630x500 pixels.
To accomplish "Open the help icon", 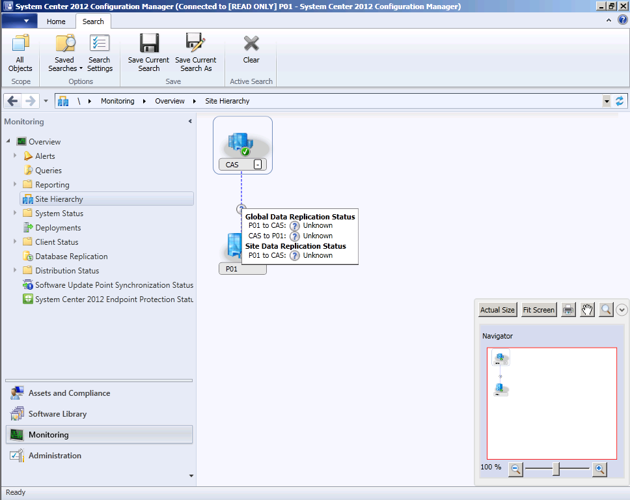I will pyautogui.click(x=622, y=20).
